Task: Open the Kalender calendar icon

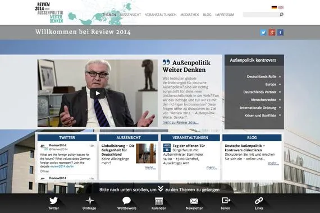Action: [x=159, y=201]
